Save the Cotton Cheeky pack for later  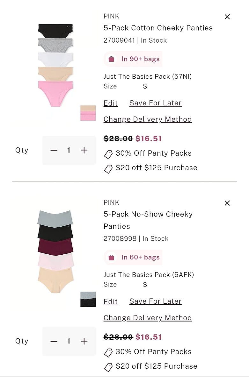tap(155, 103)
